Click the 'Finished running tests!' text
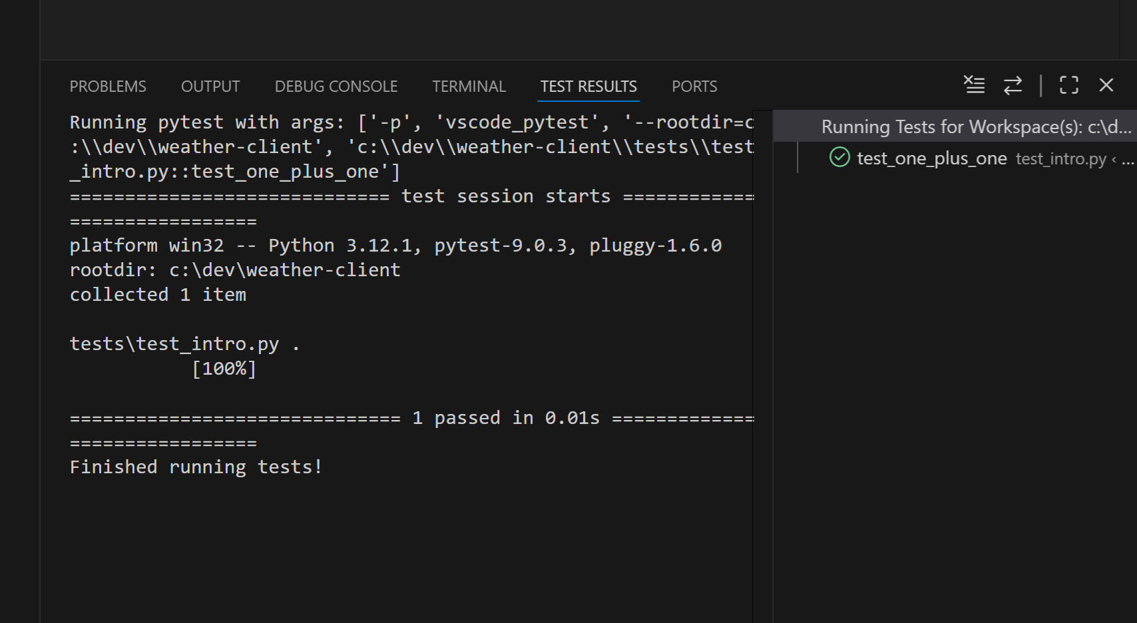This screenshot has height=623, width=1137. [x=196, y=467]
